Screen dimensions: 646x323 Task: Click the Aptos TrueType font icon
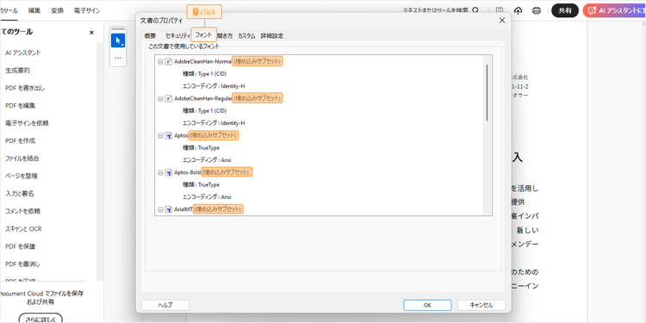[169, 135]
